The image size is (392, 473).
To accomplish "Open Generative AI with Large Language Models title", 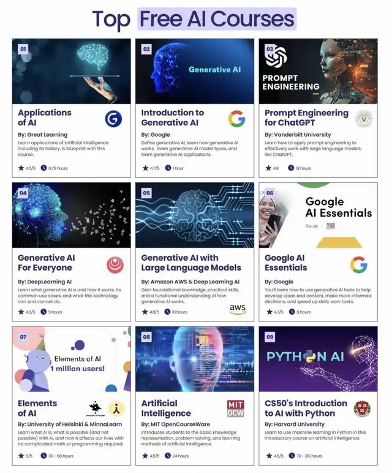I will pyautogui.click(x=191, y=263).
